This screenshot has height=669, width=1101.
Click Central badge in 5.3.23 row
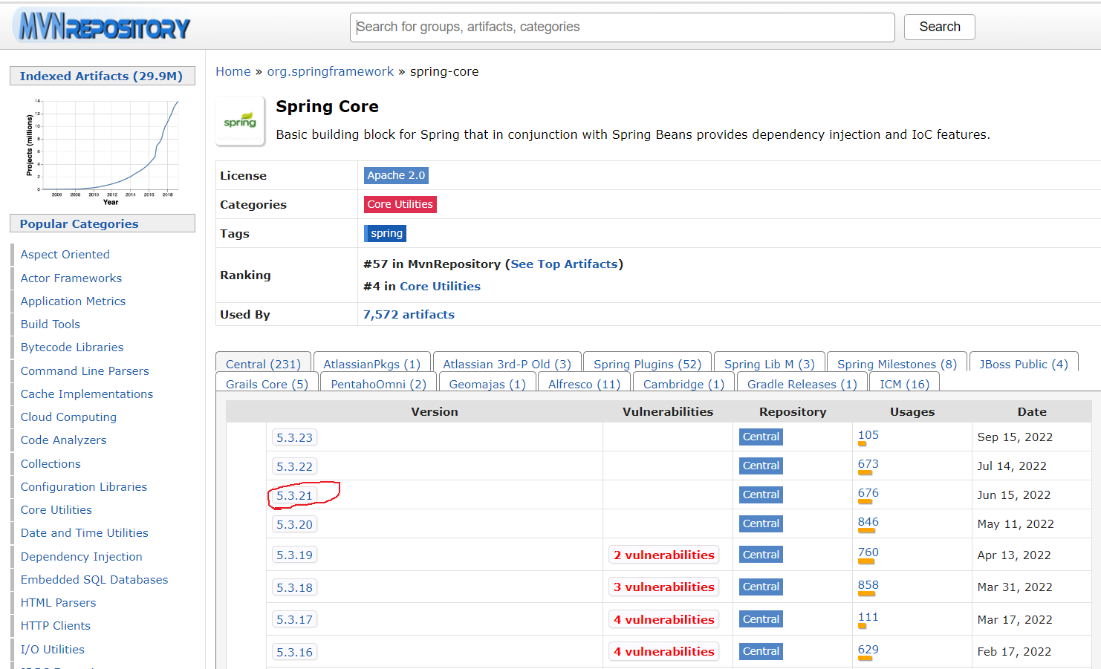pyautogui.click(x=761, y=437)
